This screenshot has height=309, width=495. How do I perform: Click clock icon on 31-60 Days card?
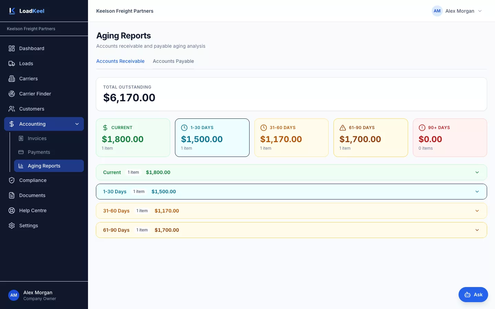pyautogui.click(x=264, y=128)
